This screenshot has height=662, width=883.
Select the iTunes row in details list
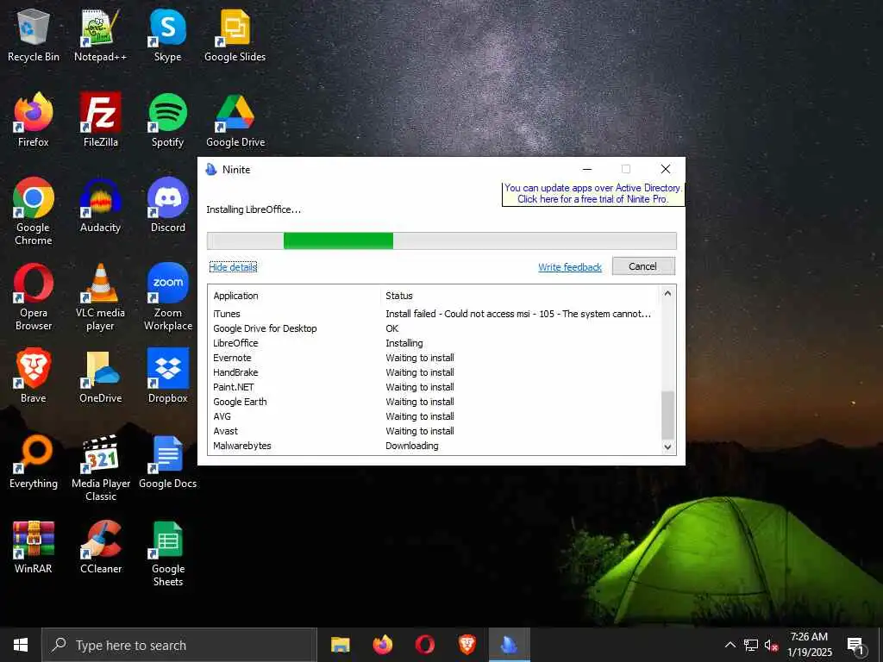click(x=434, y=314)
